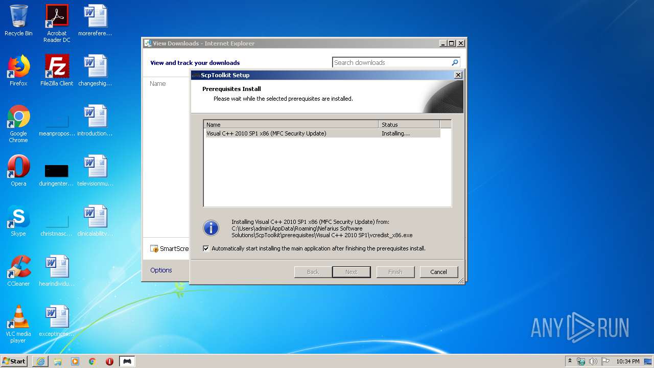The width and height of the screenshot is (654, 368).
Task: Launch Google Chrome desktop shortcut
Action: 18,124
